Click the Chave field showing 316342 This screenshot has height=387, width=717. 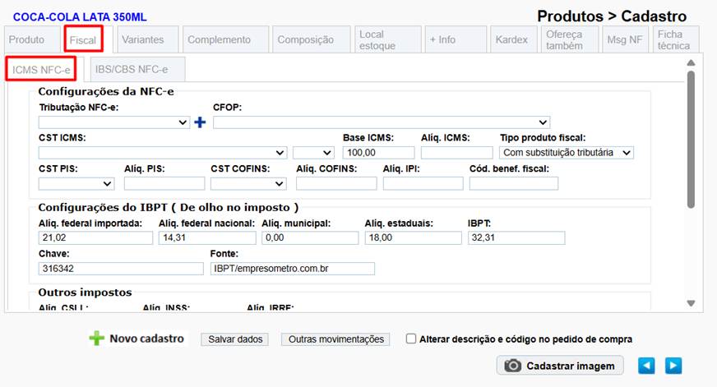pyautogui.click(x=121, y=269)
